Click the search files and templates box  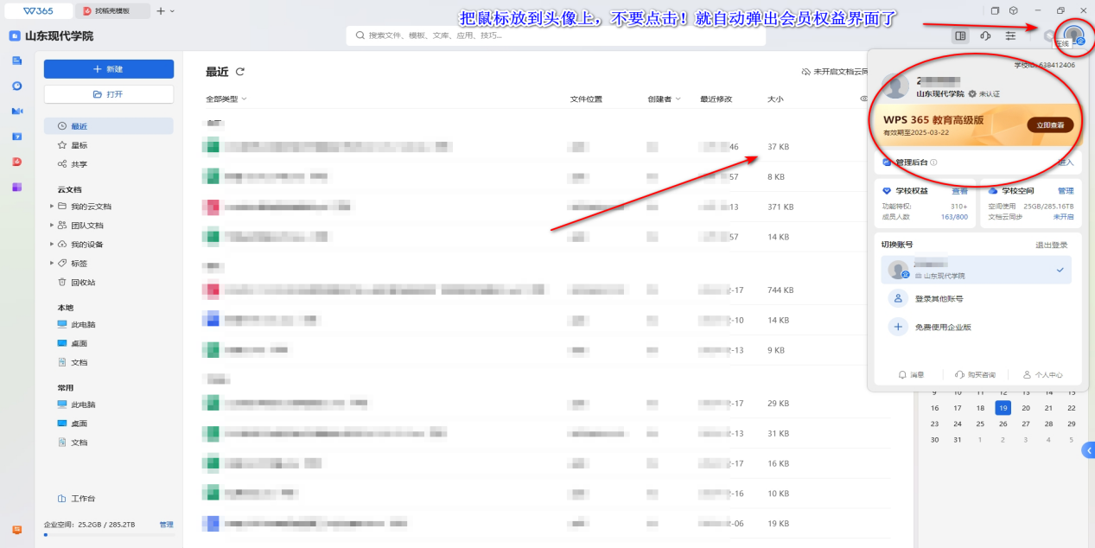(x=556, y=35)
